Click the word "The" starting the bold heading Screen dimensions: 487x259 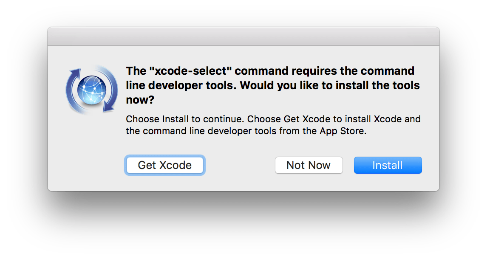point(135,71)
